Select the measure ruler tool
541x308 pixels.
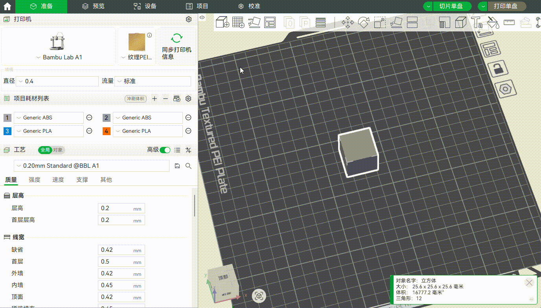(x=509, y=22)
